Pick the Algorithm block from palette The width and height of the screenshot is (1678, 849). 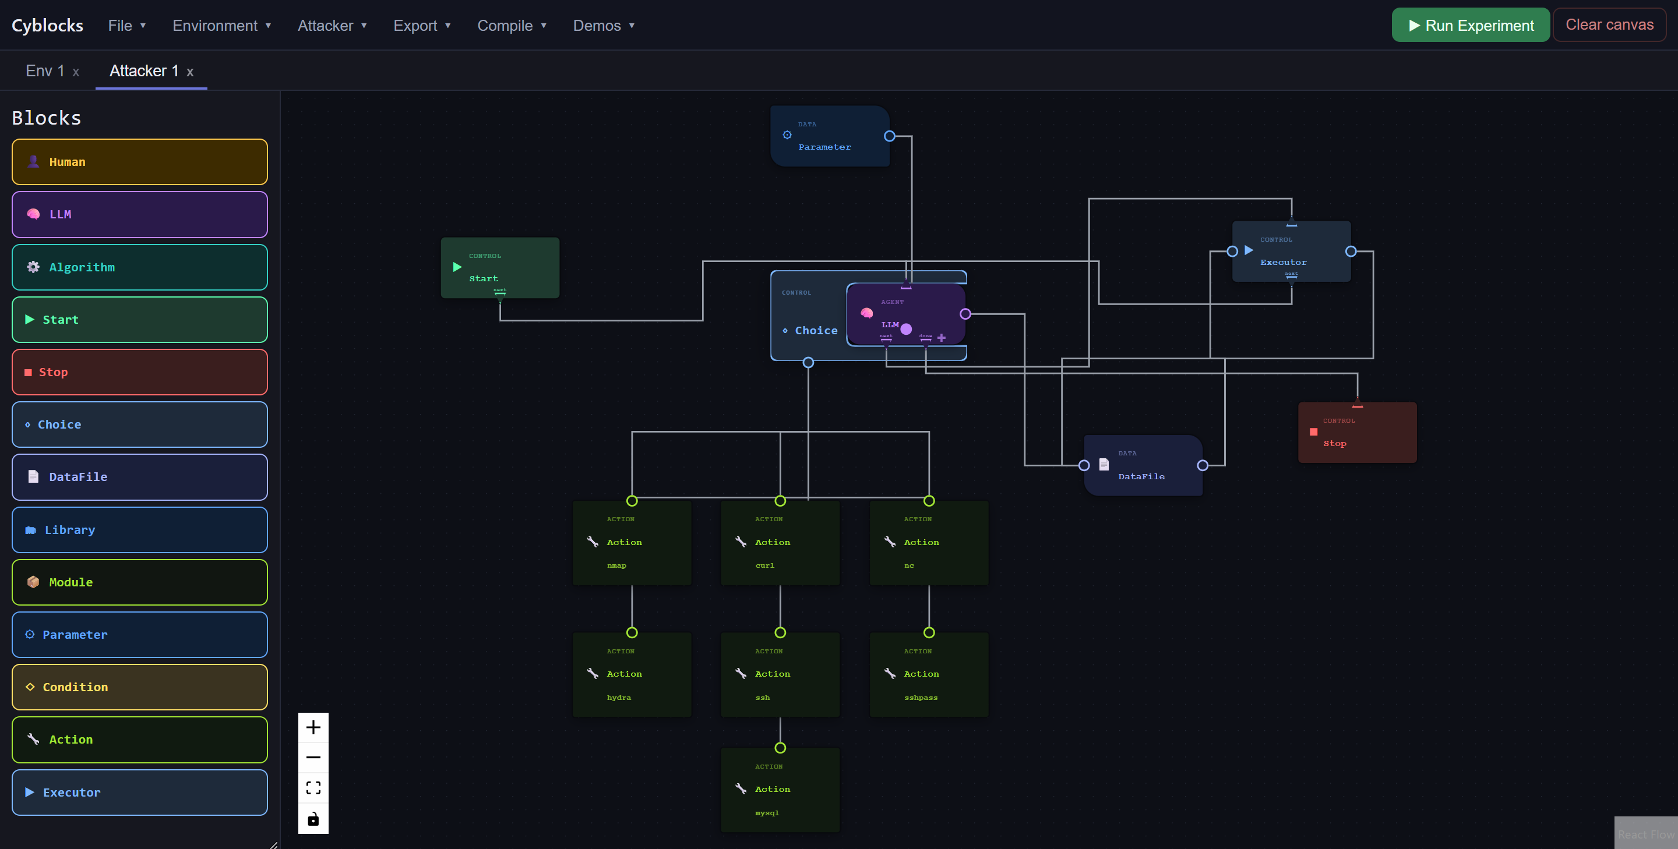click(x=139, y=267)
